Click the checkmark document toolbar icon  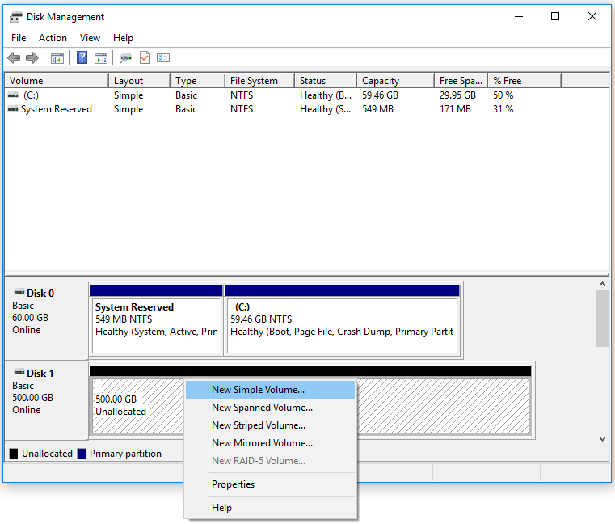(145, 57)
